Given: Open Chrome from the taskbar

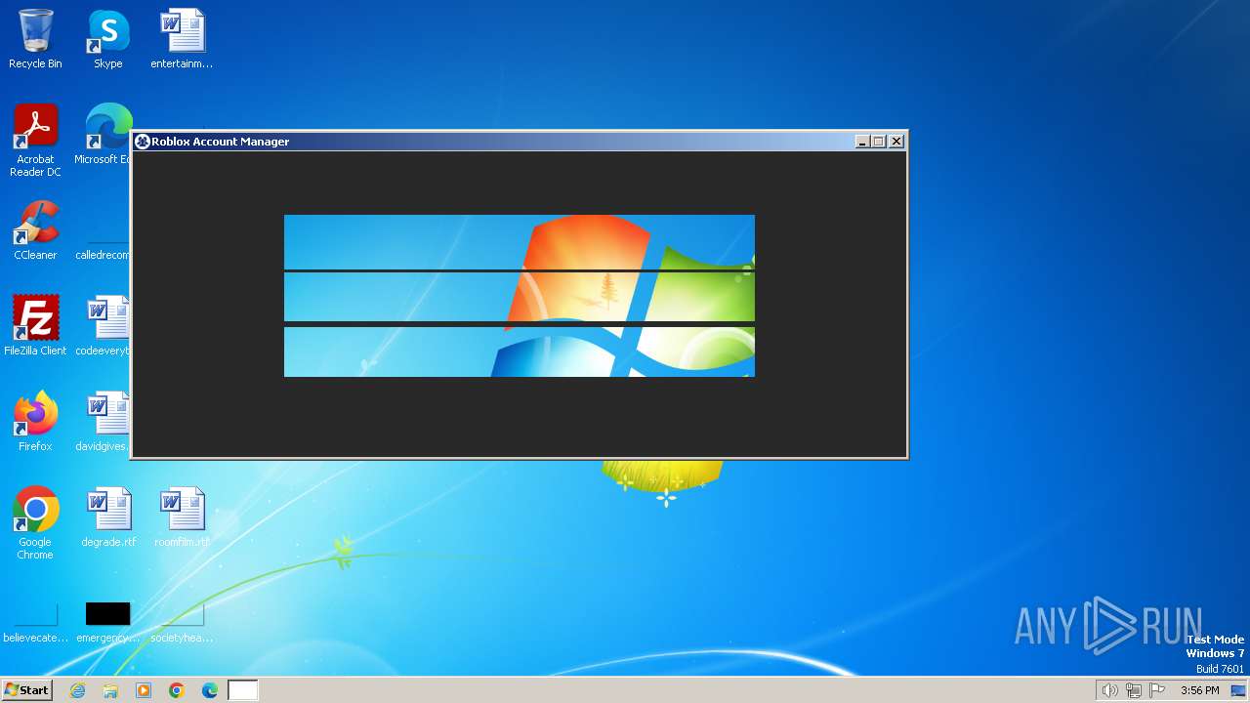Looking at the screenshot, I should (x=177, y=690).
